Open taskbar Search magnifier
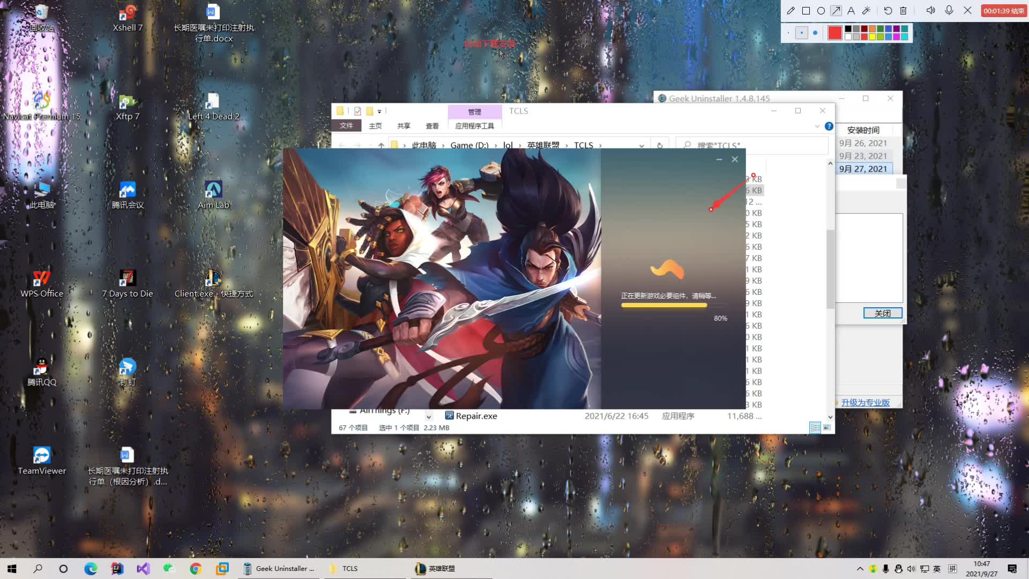The width and height of the screenshot is (1029, 579). click(38, 569)
